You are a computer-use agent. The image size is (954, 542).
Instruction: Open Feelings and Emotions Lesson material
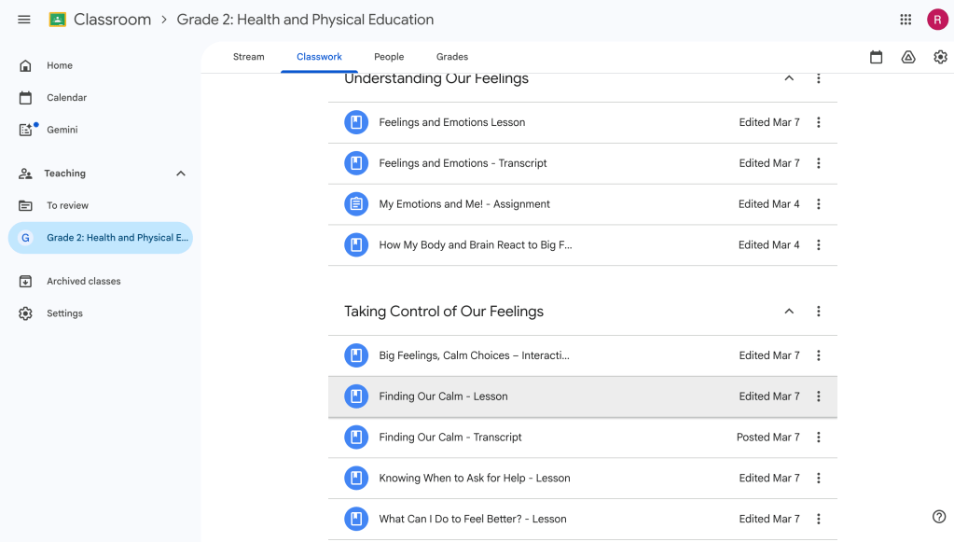[451, 122]
